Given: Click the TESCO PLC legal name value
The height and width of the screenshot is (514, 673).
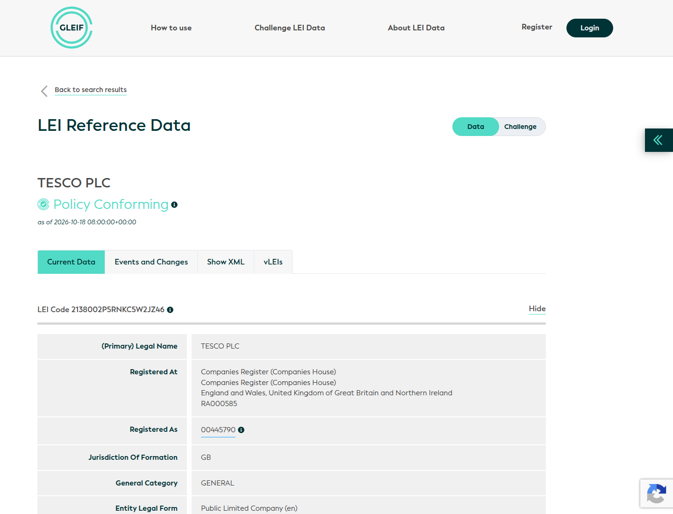Looking at the screenshot, I should click(x=220, y=346).
